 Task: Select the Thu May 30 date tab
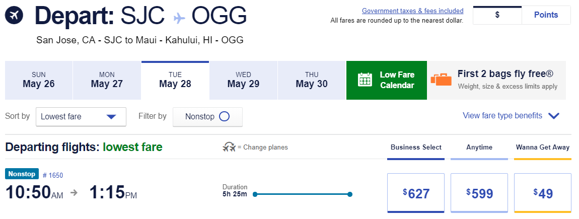(x=312, y=80)
